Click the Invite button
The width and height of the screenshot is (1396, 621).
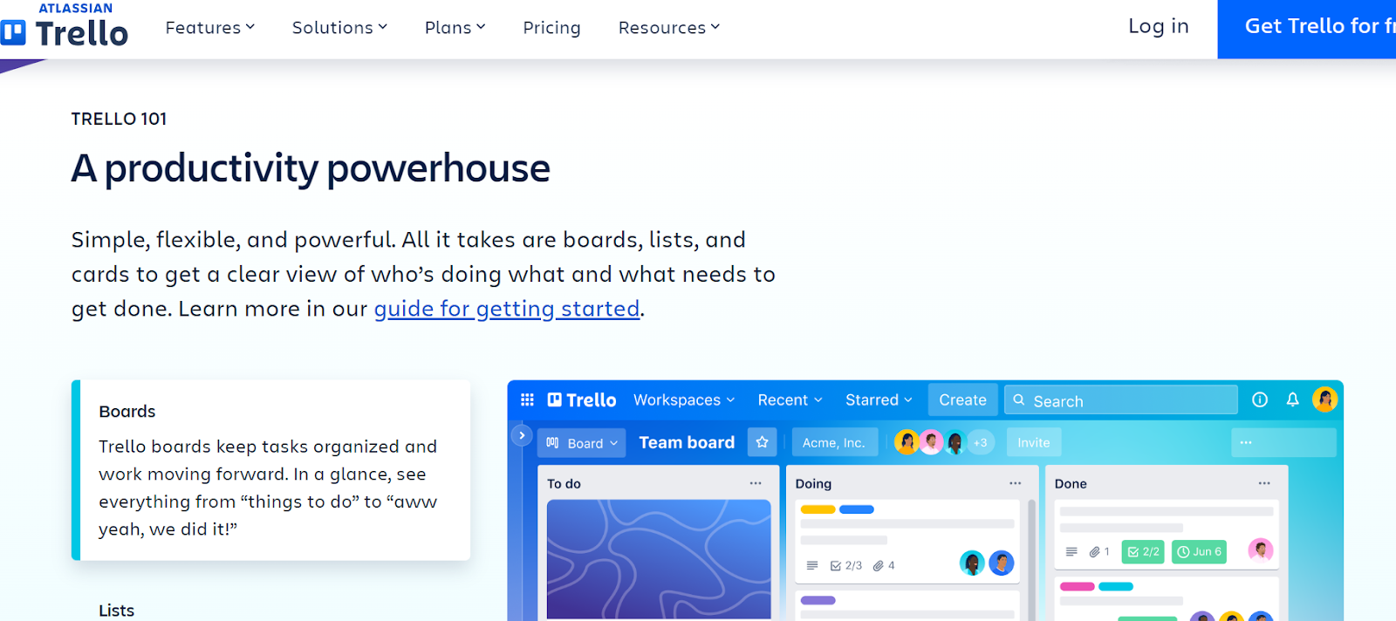coord(1034,442)
